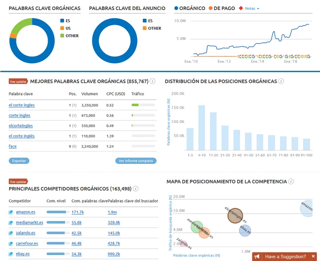Toggle the De Pago series in the chart legend
Screen dimensions: 320x261
pyautogui.click(x=222, y=8)
